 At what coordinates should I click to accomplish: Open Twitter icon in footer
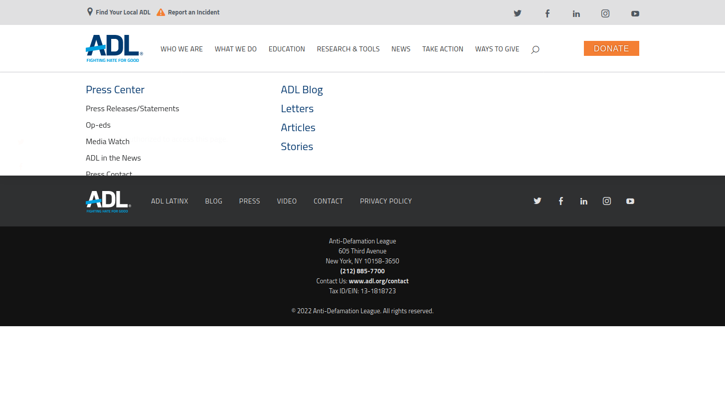537,201
